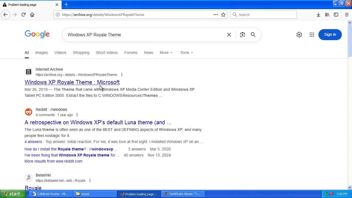Switch to the News tab

click(148, 53)
